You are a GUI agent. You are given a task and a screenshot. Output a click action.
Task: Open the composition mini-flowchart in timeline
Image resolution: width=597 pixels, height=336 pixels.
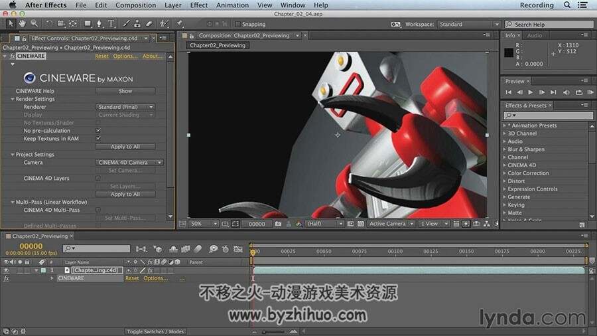point(141,249)
